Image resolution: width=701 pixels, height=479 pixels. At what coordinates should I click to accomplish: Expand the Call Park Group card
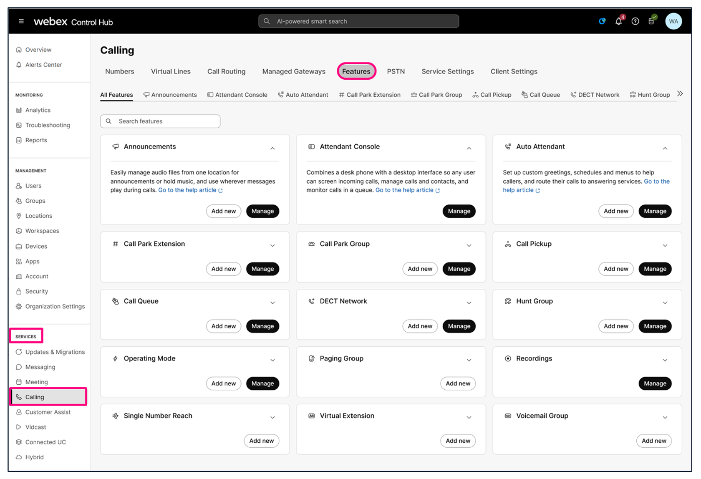(x=469, y=245)
